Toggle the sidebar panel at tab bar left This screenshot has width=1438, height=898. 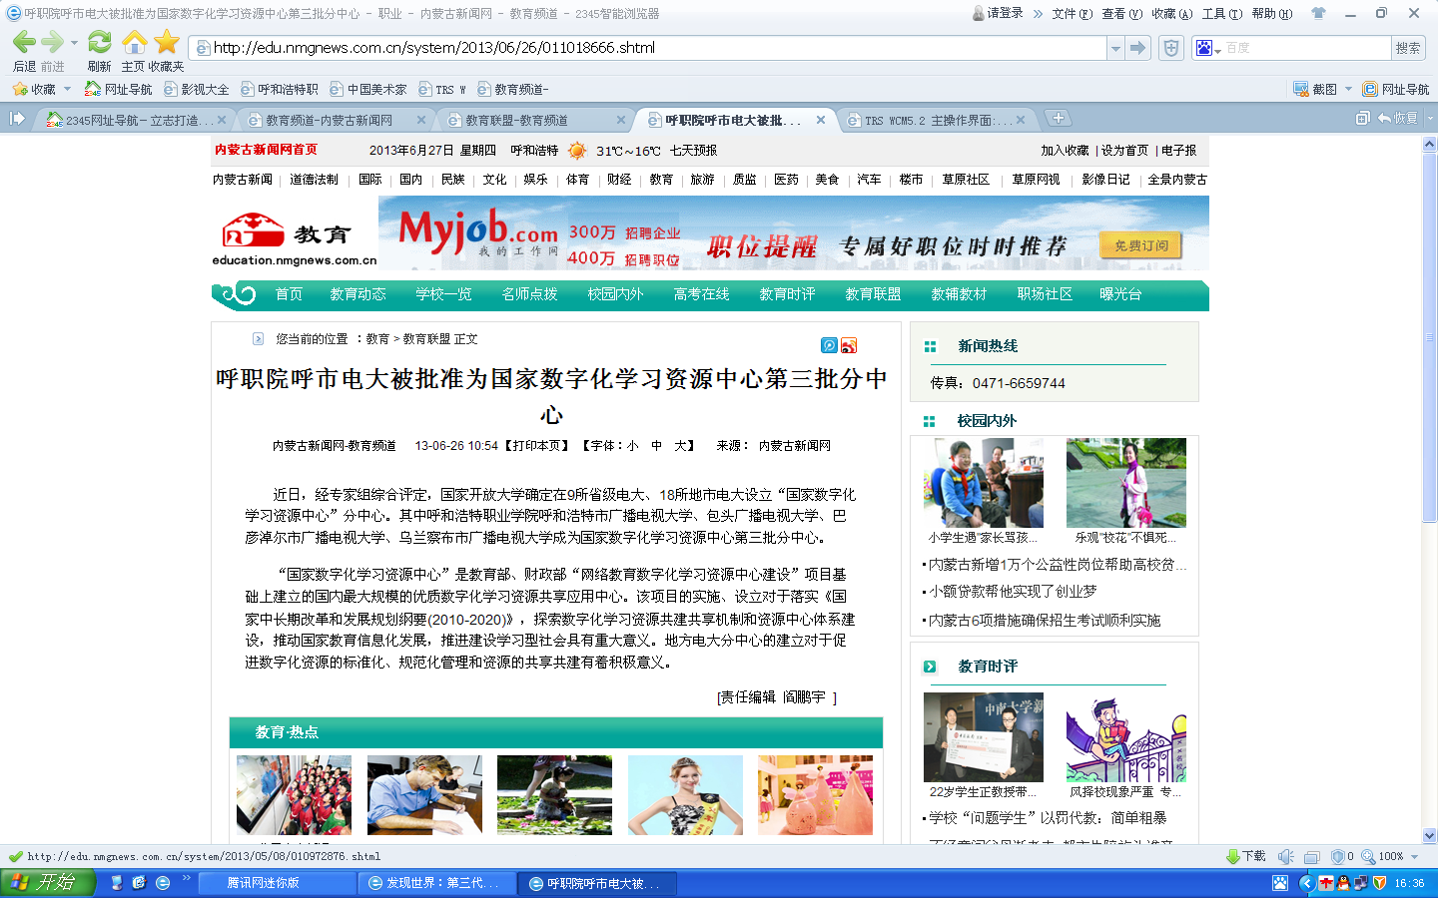pos(17,119)
